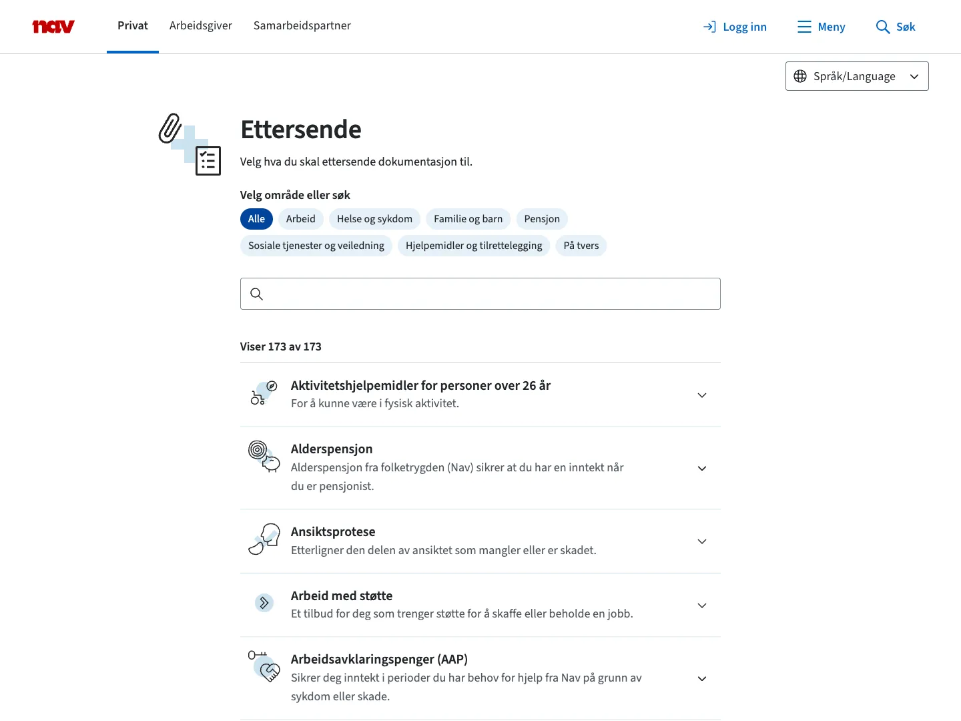Switch to the Arbeidsgiver tab
This screenshot has width=961, height=721.
coord(200,25)
